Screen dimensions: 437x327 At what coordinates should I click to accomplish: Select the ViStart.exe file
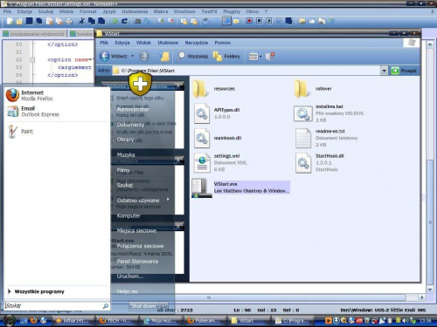pos(240,187)
